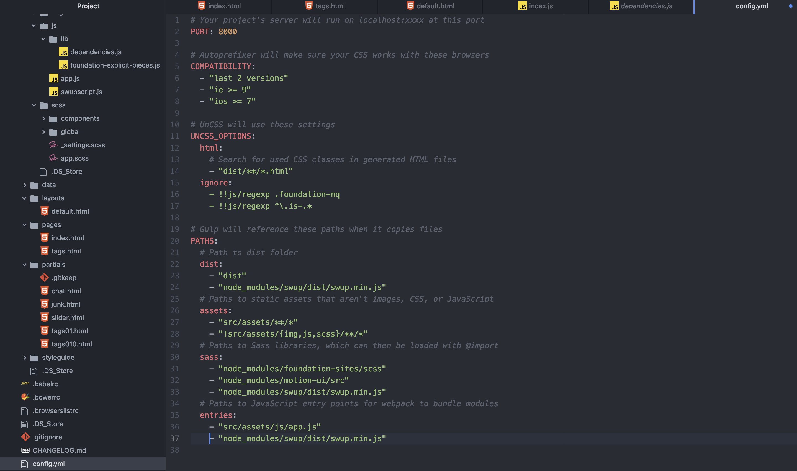The image size is (797, 471).
Task: Click the Sass icon next to _settings.scss
Action: pos(53,145)
